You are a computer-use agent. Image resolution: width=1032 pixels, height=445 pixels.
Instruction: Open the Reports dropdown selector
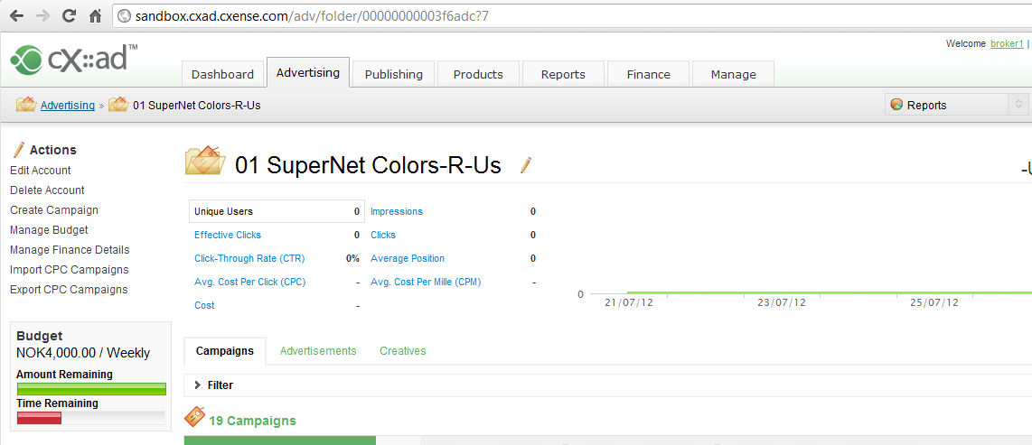pos(956,105)
